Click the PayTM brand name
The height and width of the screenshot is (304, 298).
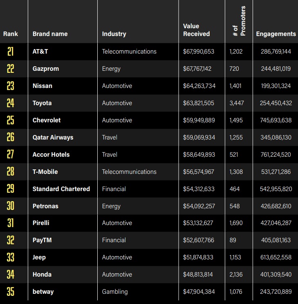(42, 240)
